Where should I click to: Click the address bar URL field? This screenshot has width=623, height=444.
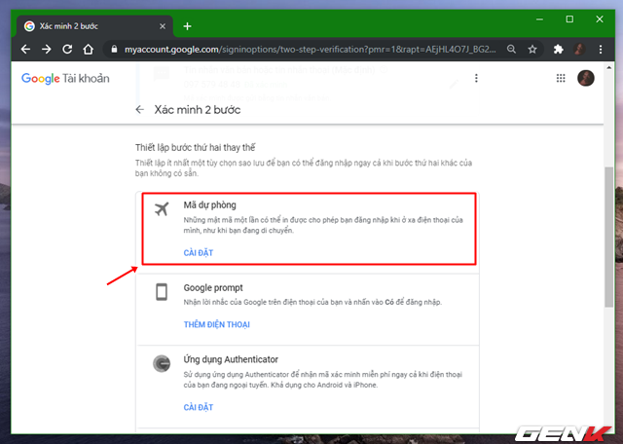310,50
